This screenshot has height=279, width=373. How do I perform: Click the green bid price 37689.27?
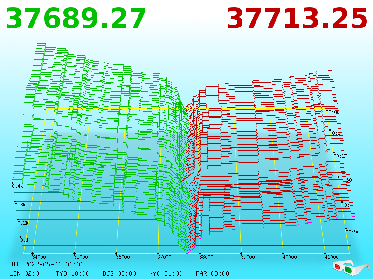tap(76, 18)
